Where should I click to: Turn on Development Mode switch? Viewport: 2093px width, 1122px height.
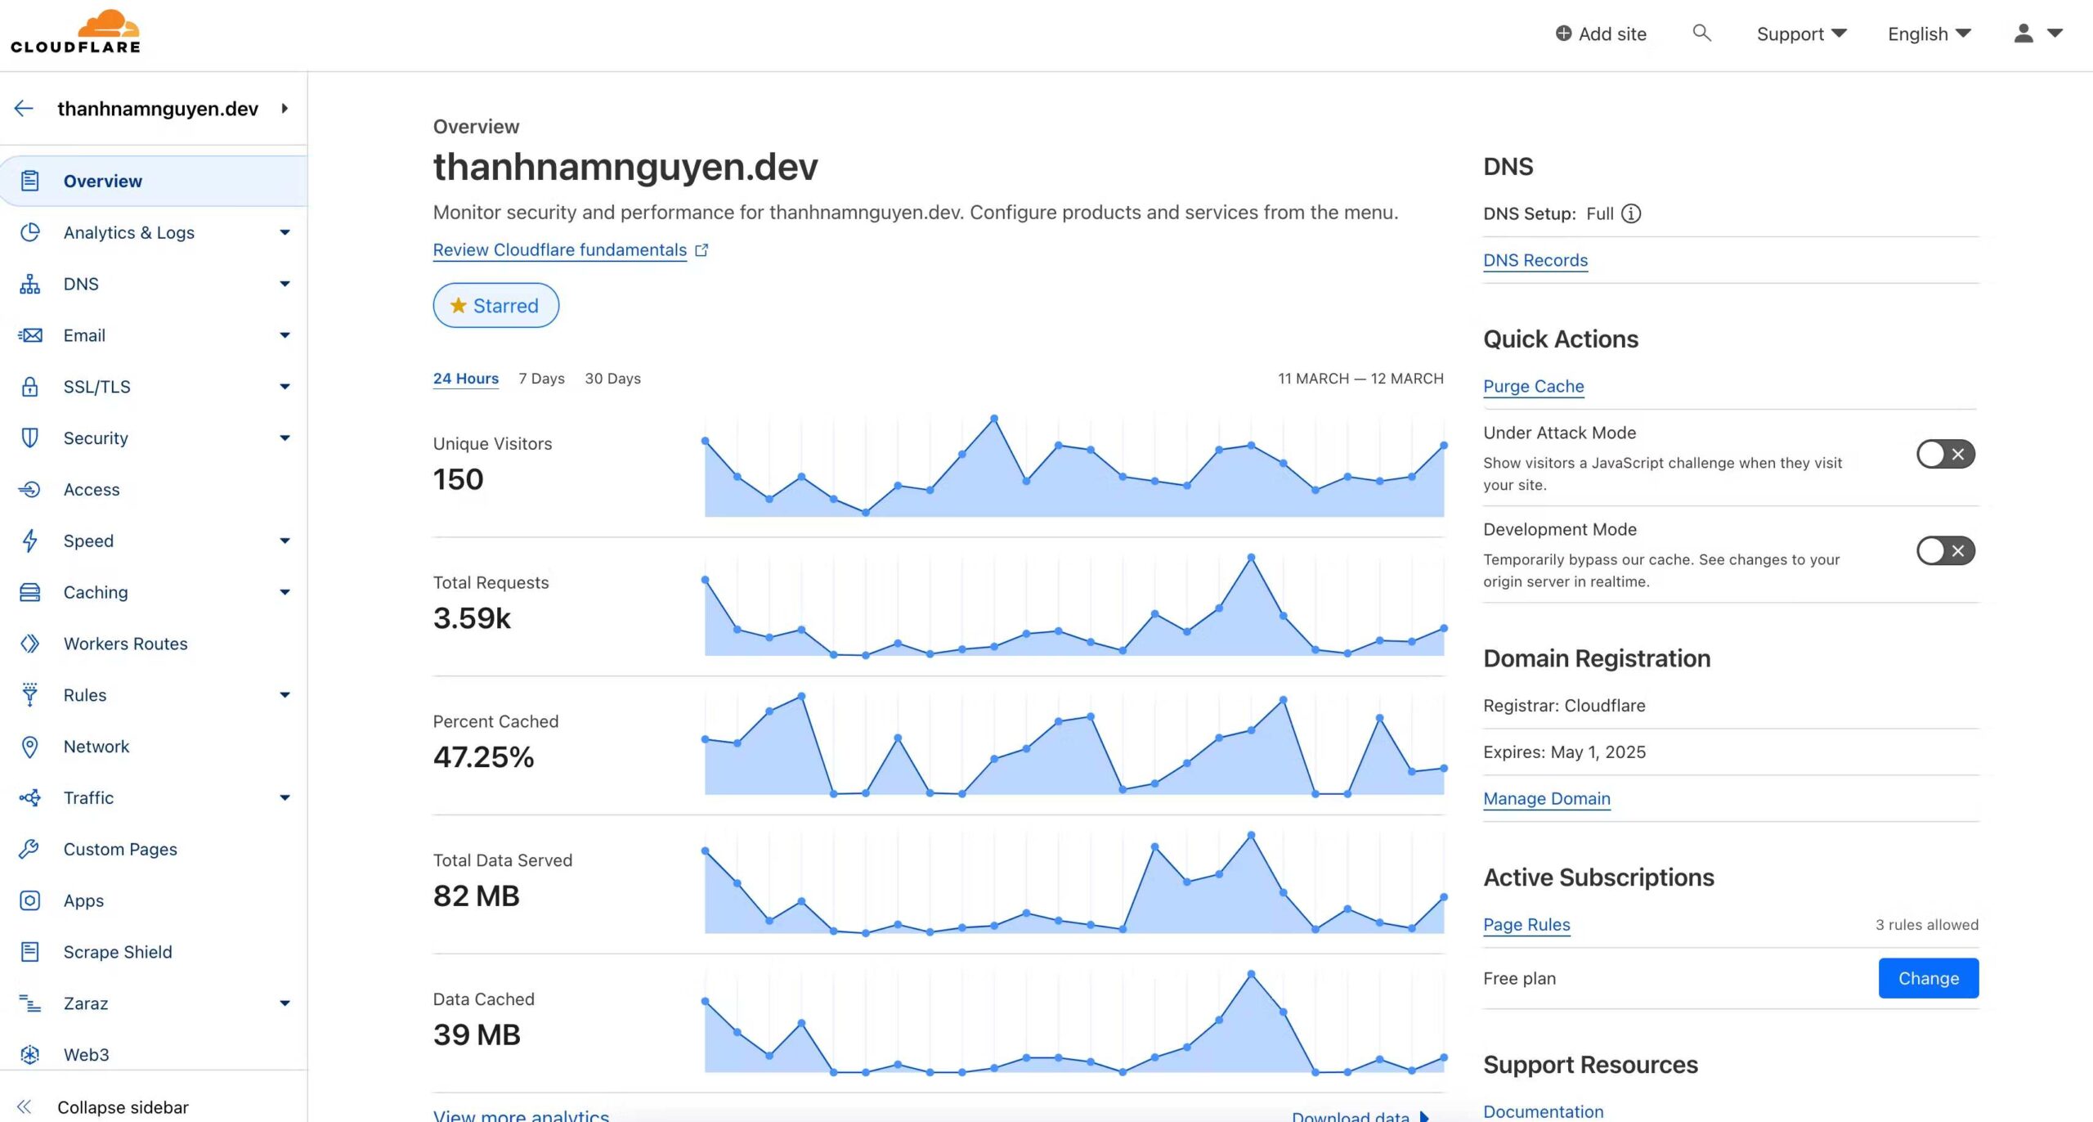point(1946,550)
